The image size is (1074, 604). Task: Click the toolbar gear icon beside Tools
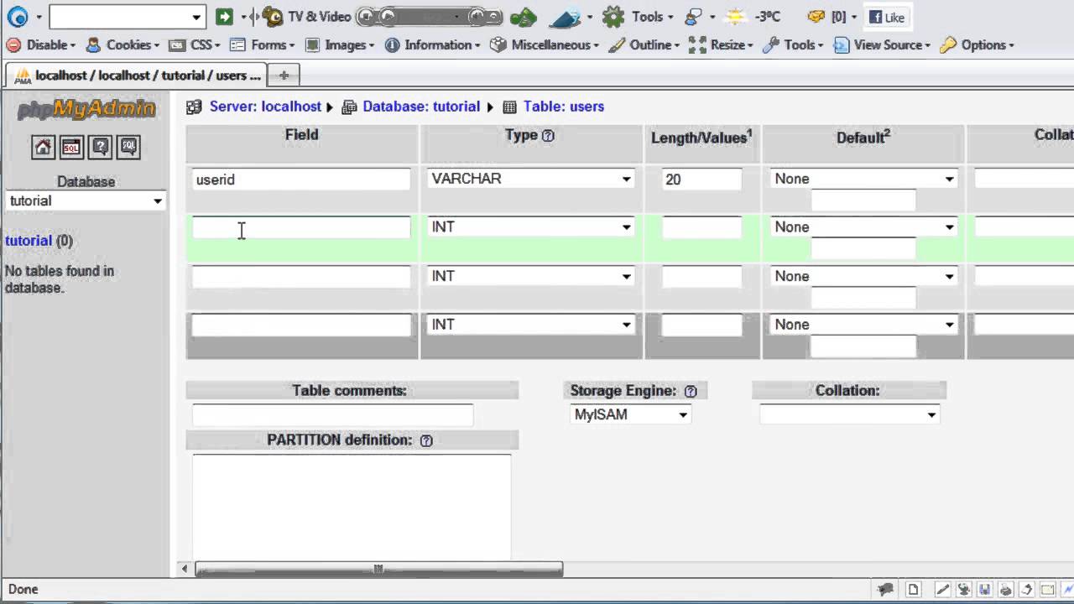pyautogui.click(x=613, y=17)
